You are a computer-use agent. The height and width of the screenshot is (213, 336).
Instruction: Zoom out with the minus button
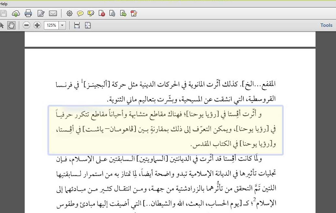(27, 25)
